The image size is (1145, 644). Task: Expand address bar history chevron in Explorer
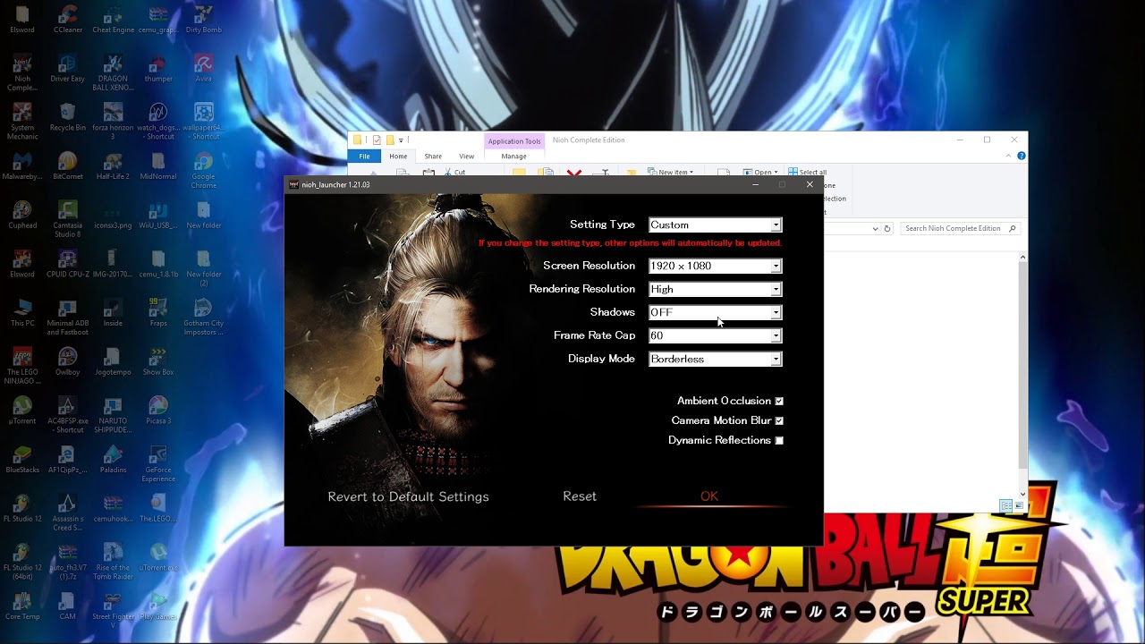coord(875,228)
